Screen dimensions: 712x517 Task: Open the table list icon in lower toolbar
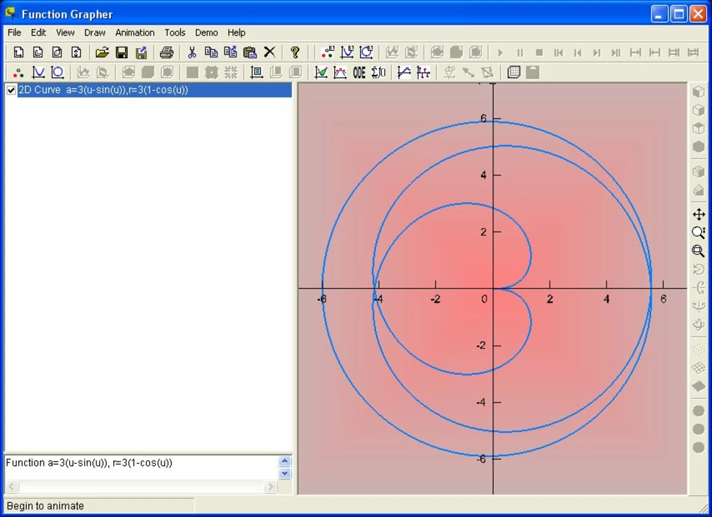[256, 72]
